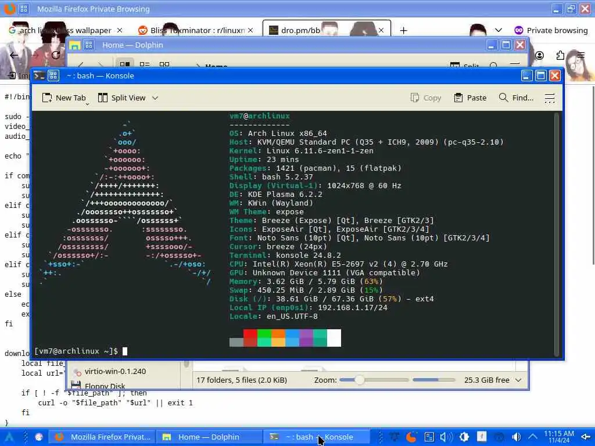Click Firefox back navigation arrow
The height and width of the screenshot is (446, 595).
(x=14, y=55)
